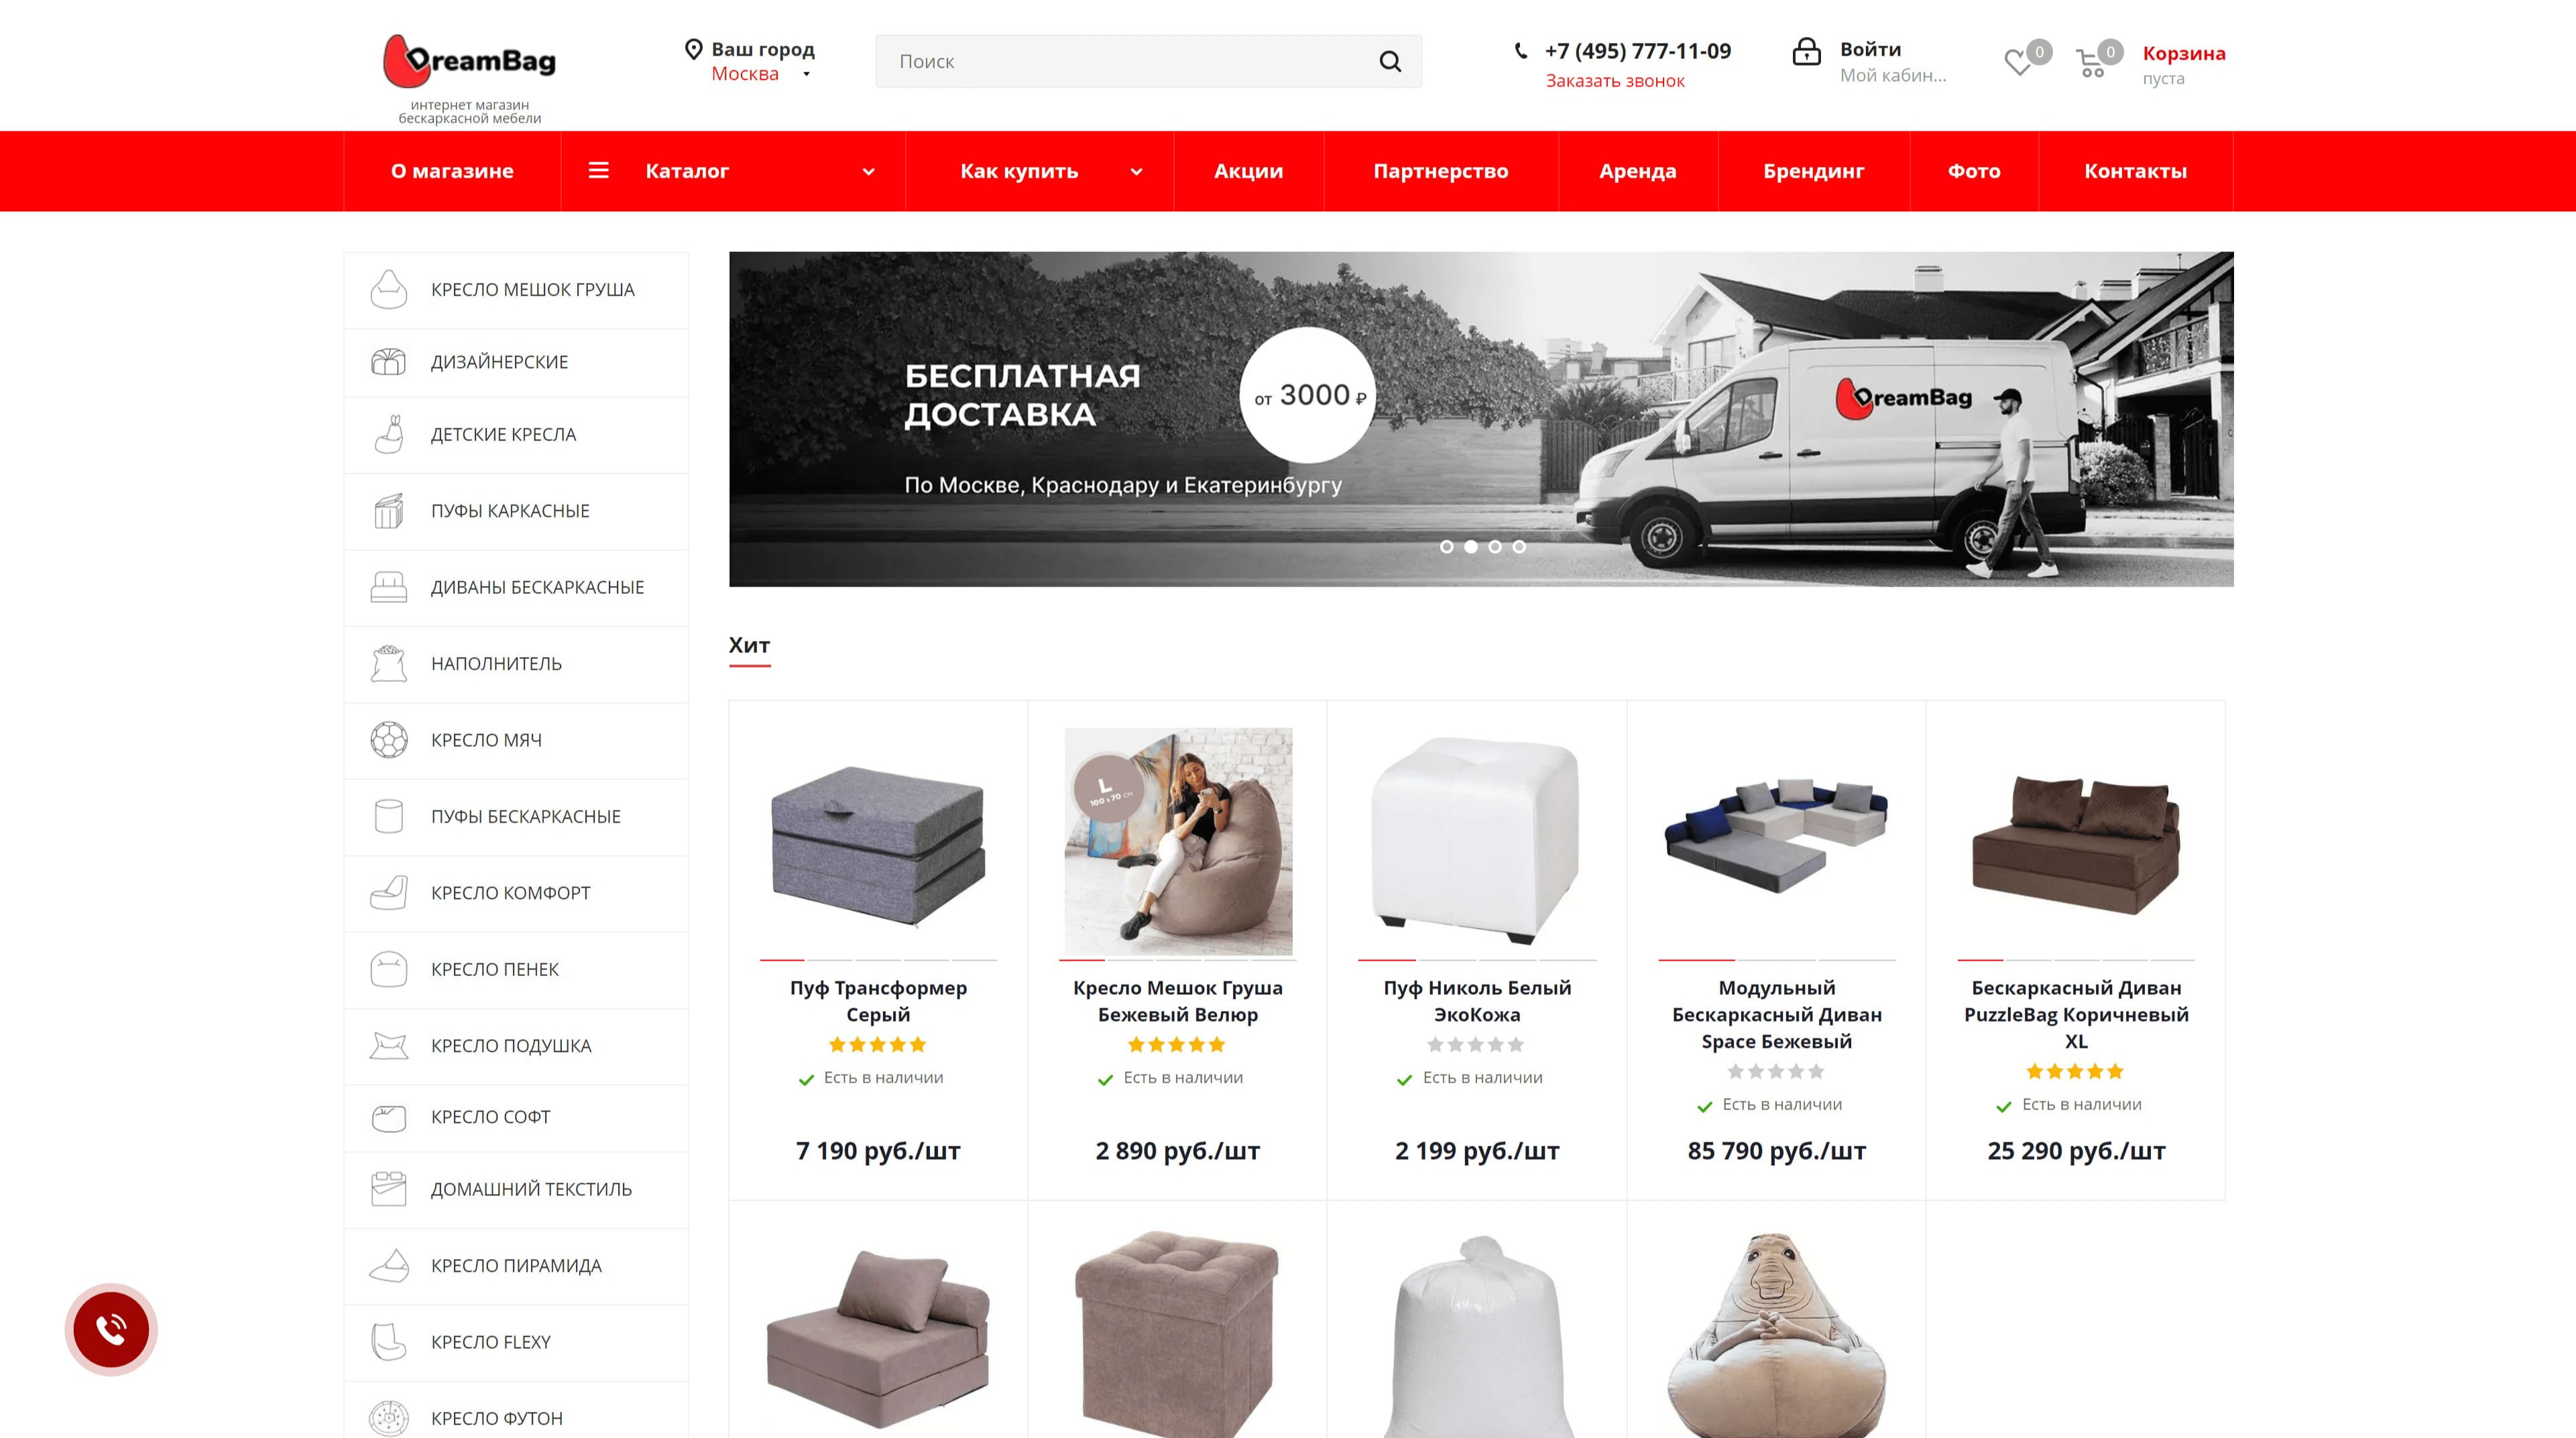Select the third banner slide dot

(x=1495, y=547)
